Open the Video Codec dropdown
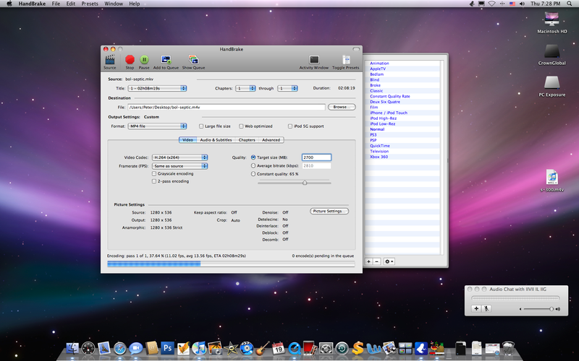The width and height of the screenshot is (579, 361). [x=179, y=157]
